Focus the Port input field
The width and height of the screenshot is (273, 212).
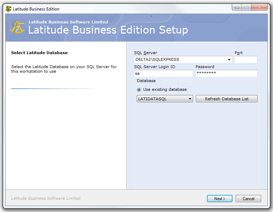tap(246, 60)
